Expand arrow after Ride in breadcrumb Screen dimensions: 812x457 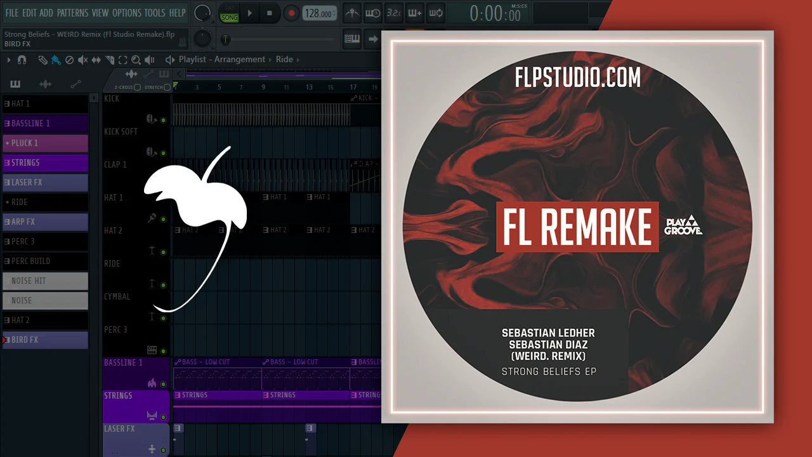pyautogui.click(x=298, y=60)
